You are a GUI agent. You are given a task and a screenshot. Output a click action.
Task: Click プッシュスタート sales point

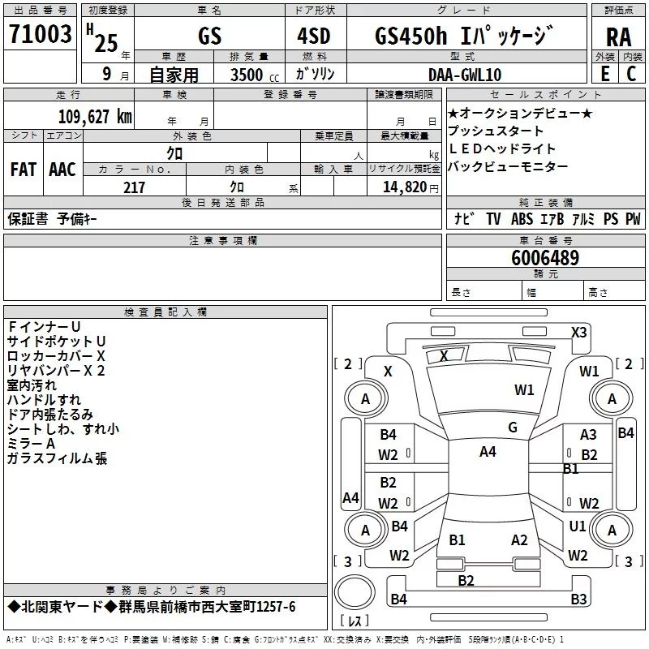[x=496, y=131]
